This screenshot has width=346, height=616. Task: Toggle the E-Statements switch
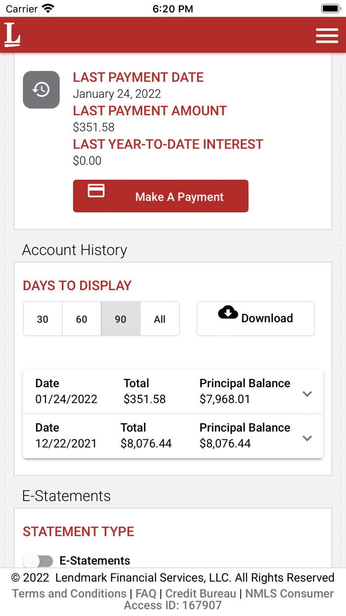pos(38,560)
